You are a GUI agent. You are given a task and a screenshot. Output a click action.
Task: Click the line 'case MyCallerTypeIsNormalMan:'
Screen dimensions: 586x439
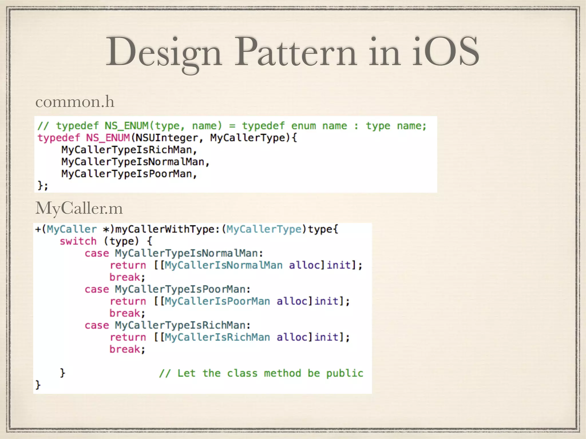(174, 254)
